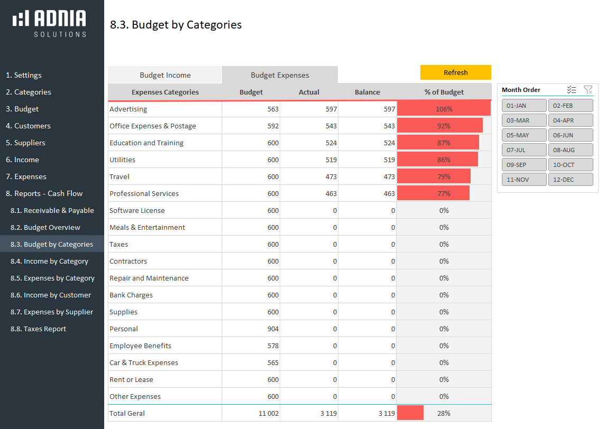Click the Total Geral 28% progress bar

[410, 413]
